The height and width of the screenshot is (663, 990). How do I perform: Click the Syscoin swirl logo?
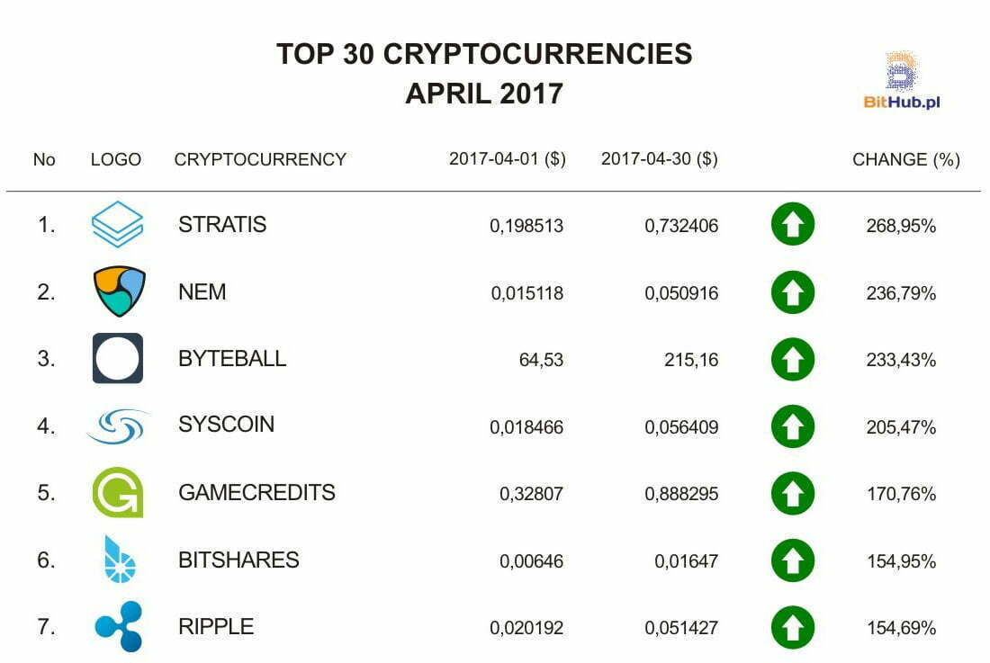[119, 426]
